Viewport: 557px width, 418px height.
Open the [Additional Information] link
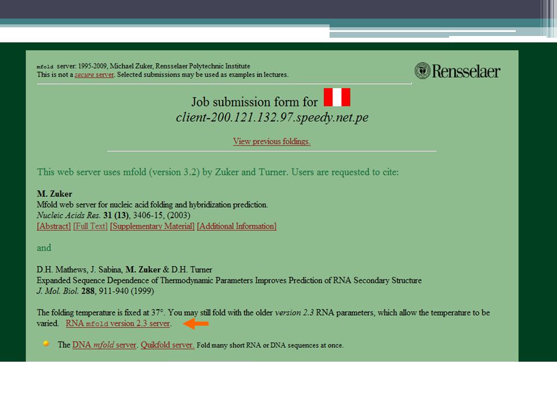[x=237, y=226]
